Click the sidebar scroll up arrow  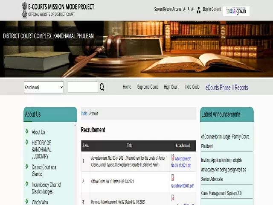click(x=75, y=126)
